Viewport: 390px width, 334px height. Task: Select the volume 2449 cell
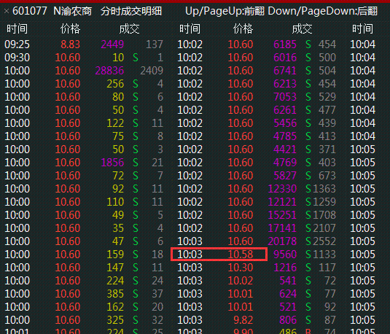[112, 44]
